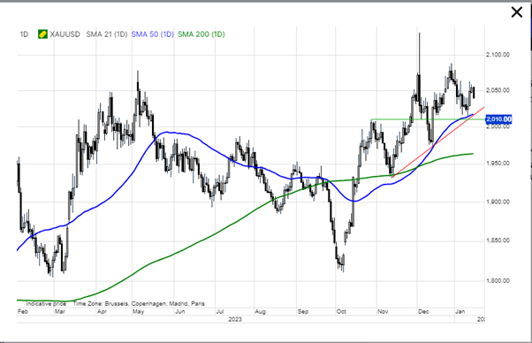Screen dimensions: 532x343
Task: Click the 1,900.00 price axis label
Action: pos(498,202)
